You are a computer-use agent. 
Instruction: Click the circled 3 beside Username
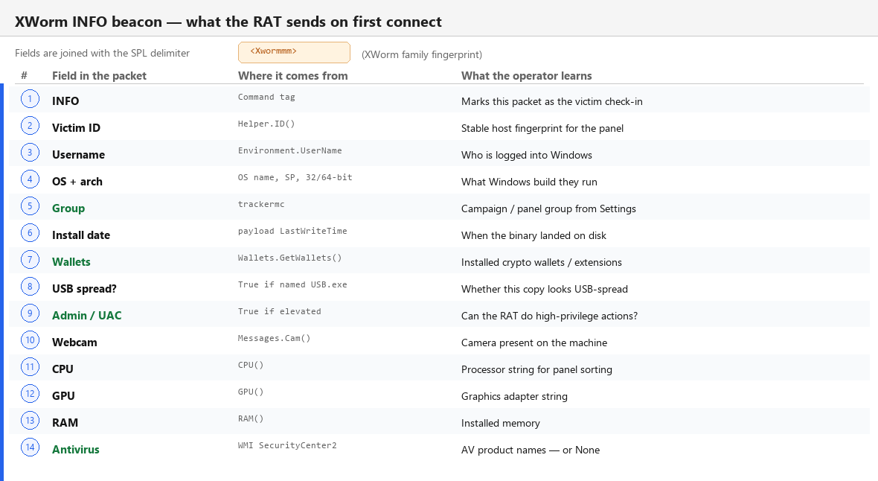[31, 153]
